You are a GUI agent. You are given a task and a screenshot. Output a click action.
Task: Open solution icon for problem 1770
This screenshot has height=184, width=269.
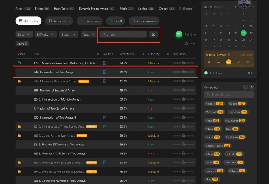click(105, 63)
